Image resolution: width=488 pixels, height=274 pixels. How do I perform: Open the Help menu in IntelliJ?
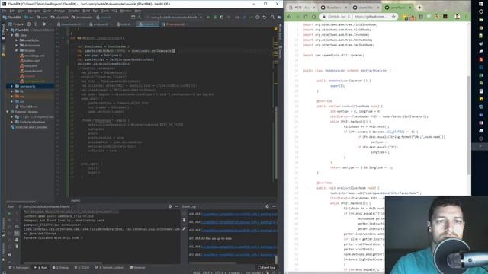click(x=138, y=11)
